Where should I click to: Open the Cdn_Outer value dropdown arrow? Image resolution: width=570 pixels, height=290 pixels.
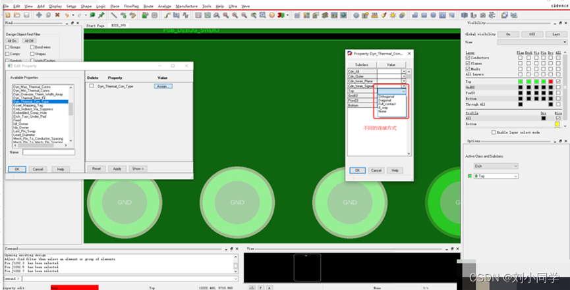point(404,76)
